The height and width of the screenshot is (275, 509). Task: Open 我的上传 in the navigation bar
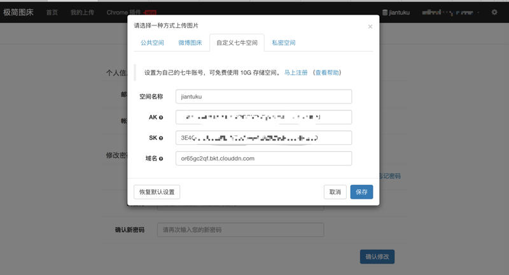pyautogui.click(x=83, y=12)
